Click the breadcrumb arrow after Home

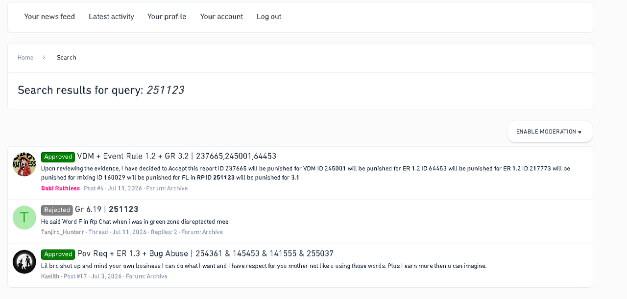[44, 57]
